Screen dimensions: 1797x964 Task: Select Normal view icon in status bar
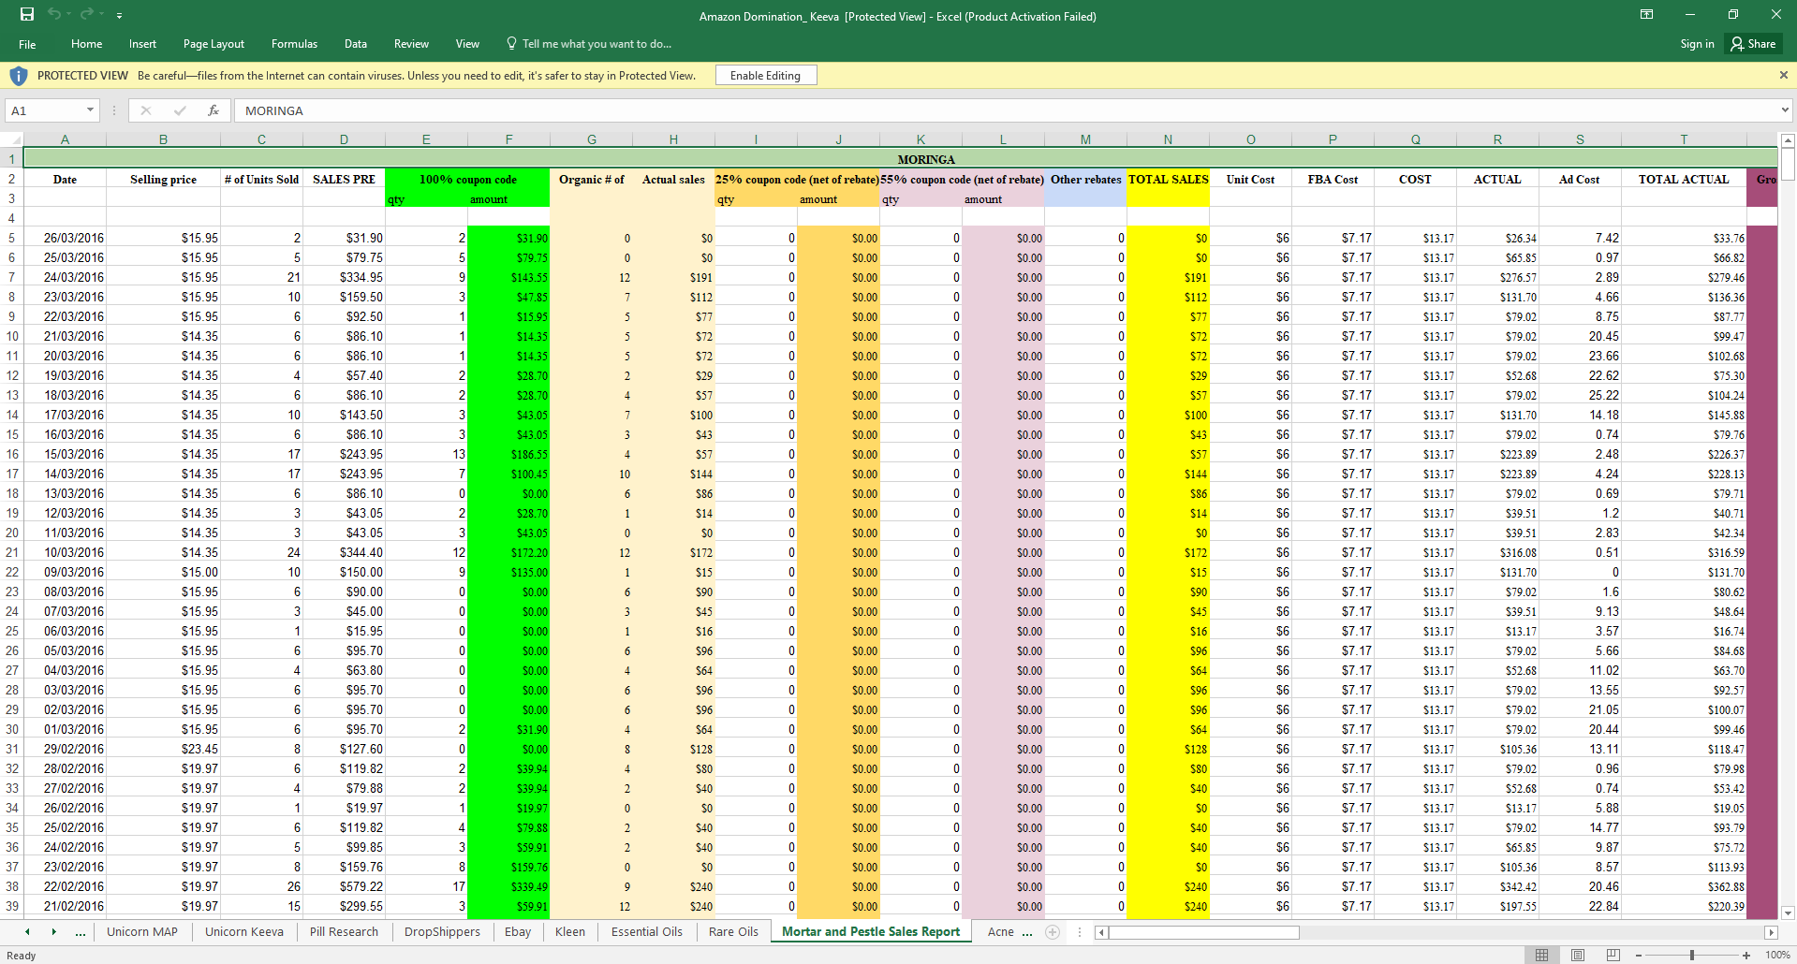tap(1542, 955)
